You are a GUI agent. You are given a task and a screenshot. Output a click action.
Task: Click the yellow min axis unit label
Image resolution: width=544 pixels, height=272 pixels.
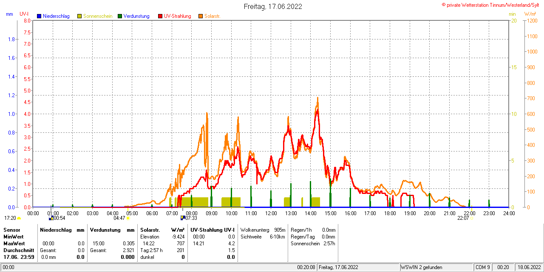coord(513,14)
